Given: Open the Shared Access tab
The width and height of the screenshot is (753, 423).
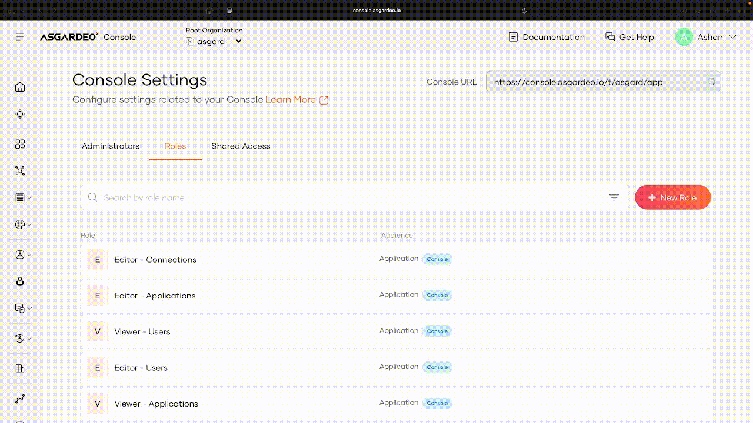Looking at the screenshot, I should pyautogui.click(x=241, y=146).
